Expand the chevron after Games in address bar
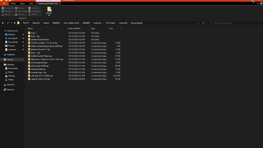263x148 pixels. coord(51,23)
